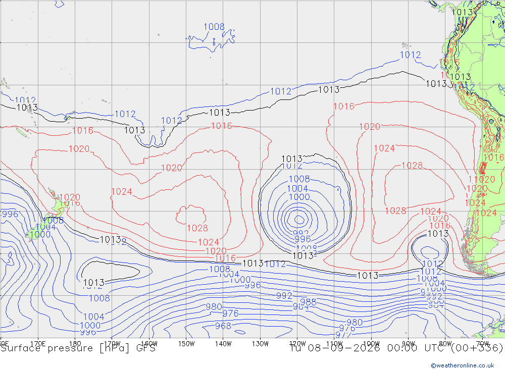Click the 130W longitude label
505x370 pixels.
point(260,344)
